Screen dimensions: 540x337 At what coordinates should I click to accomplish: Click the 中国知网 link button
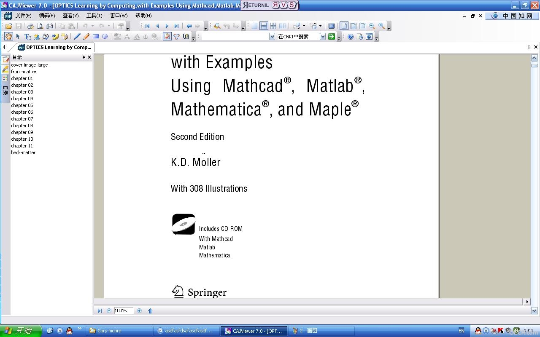tap(512, 16)
